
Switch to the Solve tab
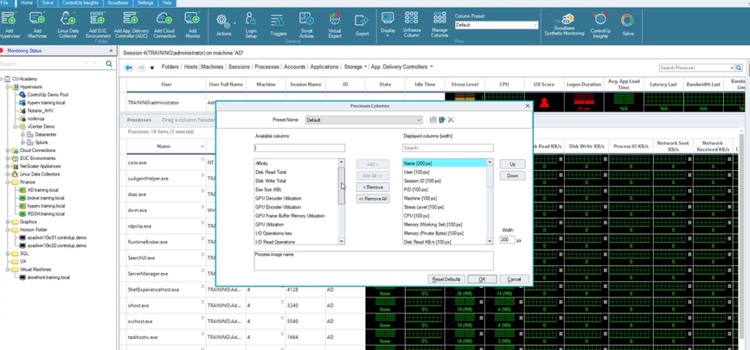pos(48,3)
